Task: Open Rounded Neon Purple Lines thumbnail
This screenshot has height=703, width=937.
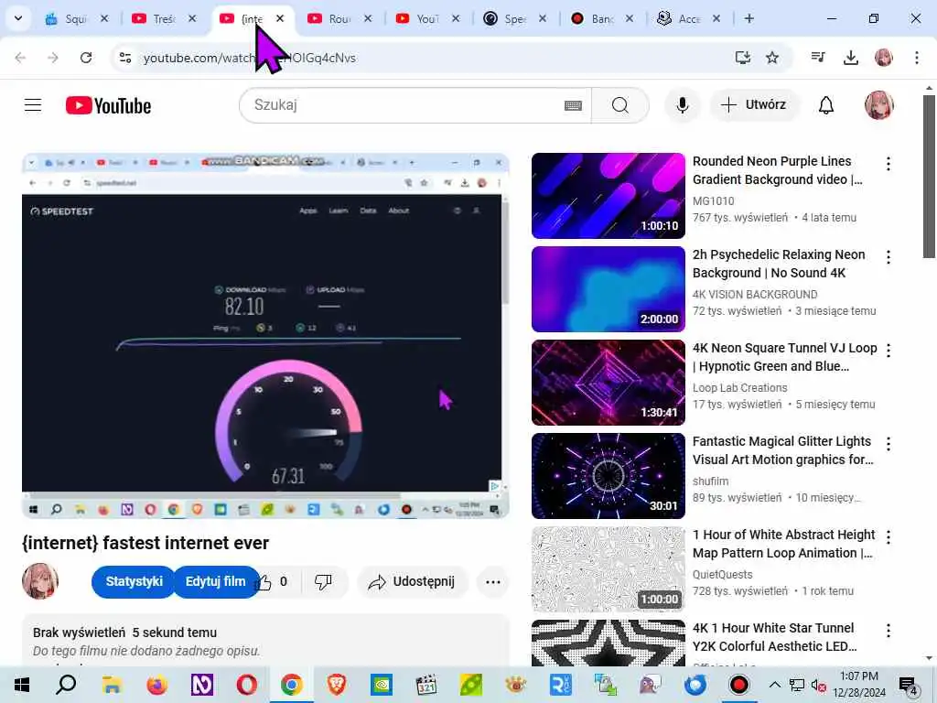Action: [x=608, y=196]
